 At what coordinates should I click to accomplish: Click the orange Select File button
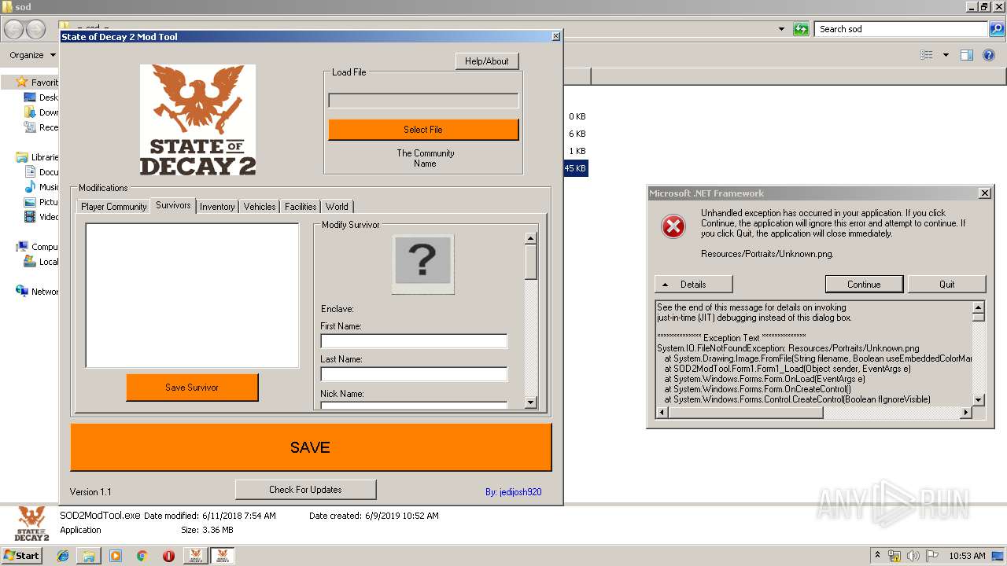pos(423,130)
